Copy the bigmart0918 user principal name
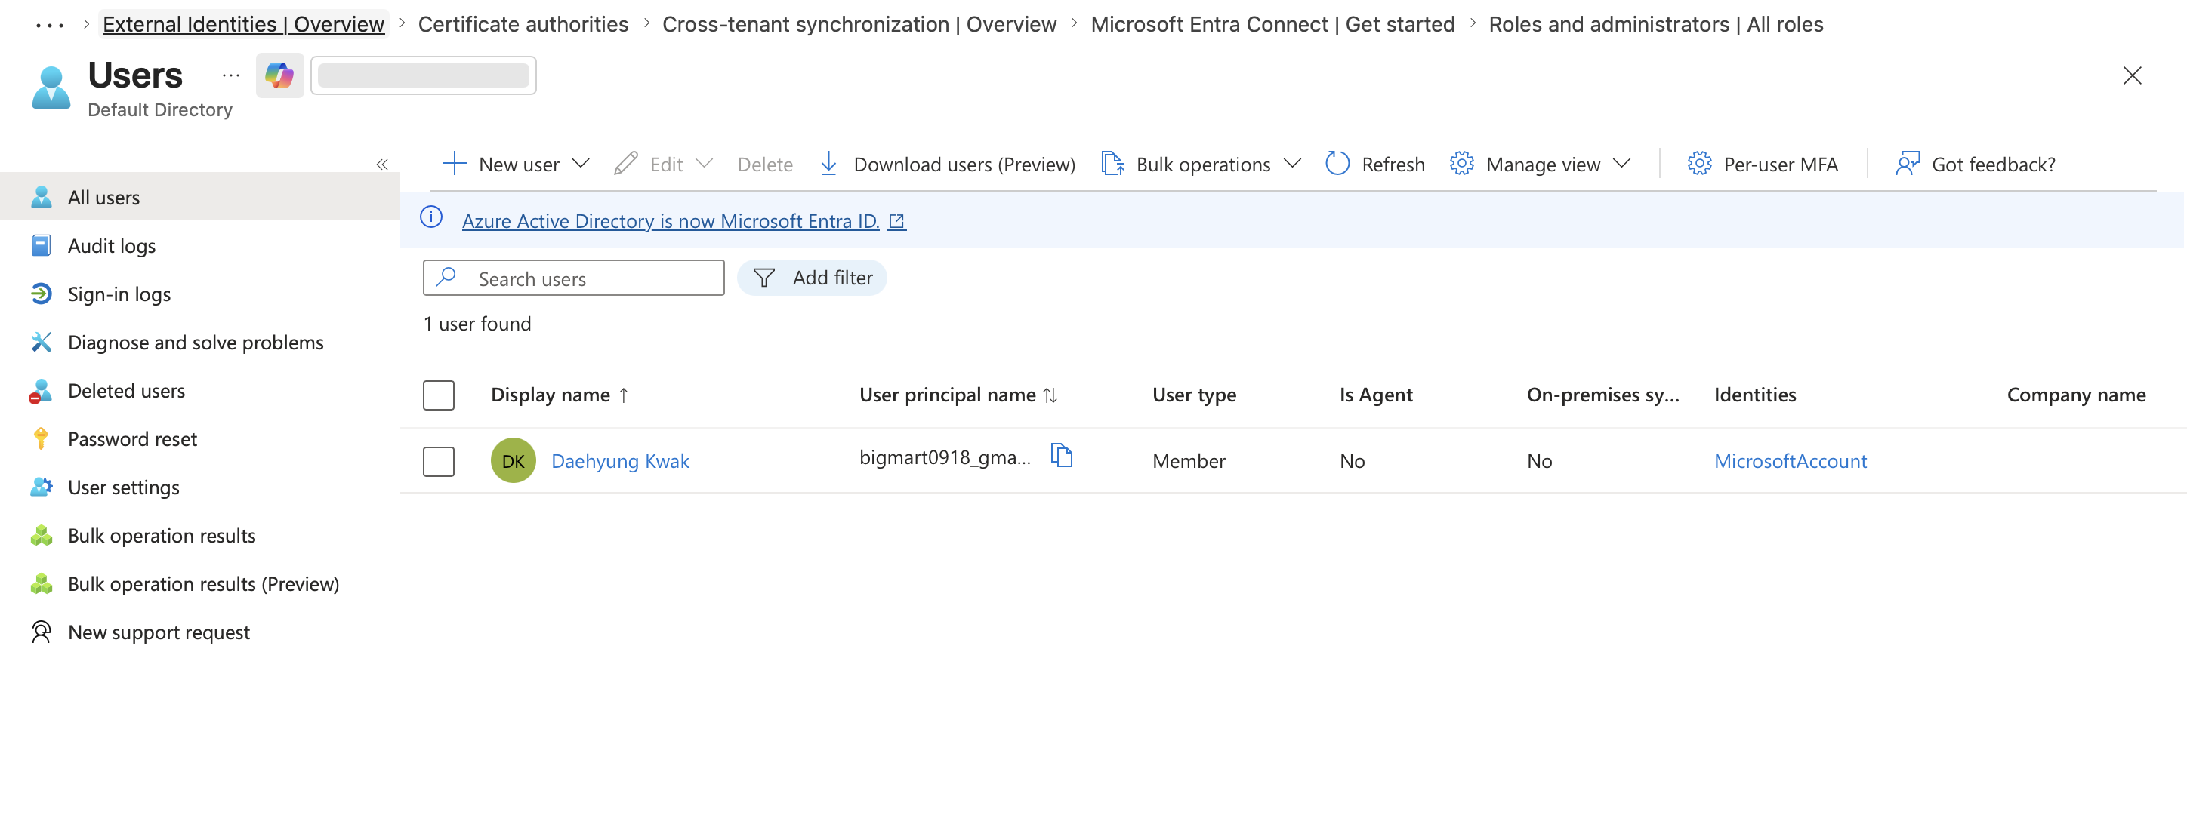Viewport: 2187px width, 821px height. point(1061,456)
